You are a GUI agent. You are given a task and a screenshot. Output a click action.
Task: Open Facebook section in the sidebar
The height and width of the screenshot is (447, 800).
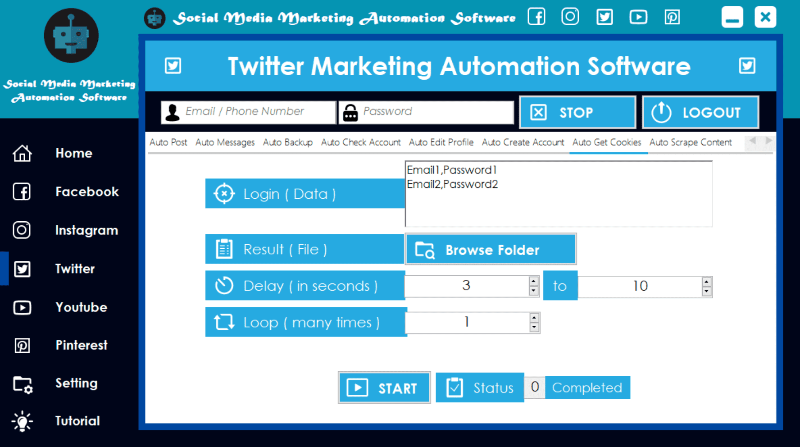87,192
